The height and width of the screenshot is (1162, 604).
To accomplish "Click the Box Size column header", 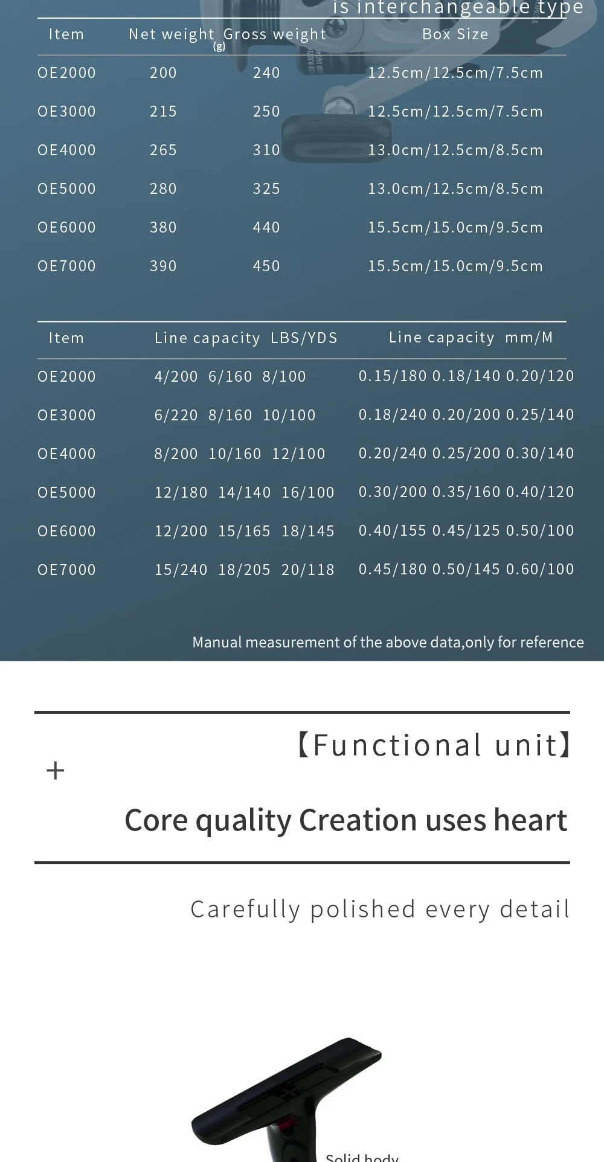I will click(x=455, y=34).
